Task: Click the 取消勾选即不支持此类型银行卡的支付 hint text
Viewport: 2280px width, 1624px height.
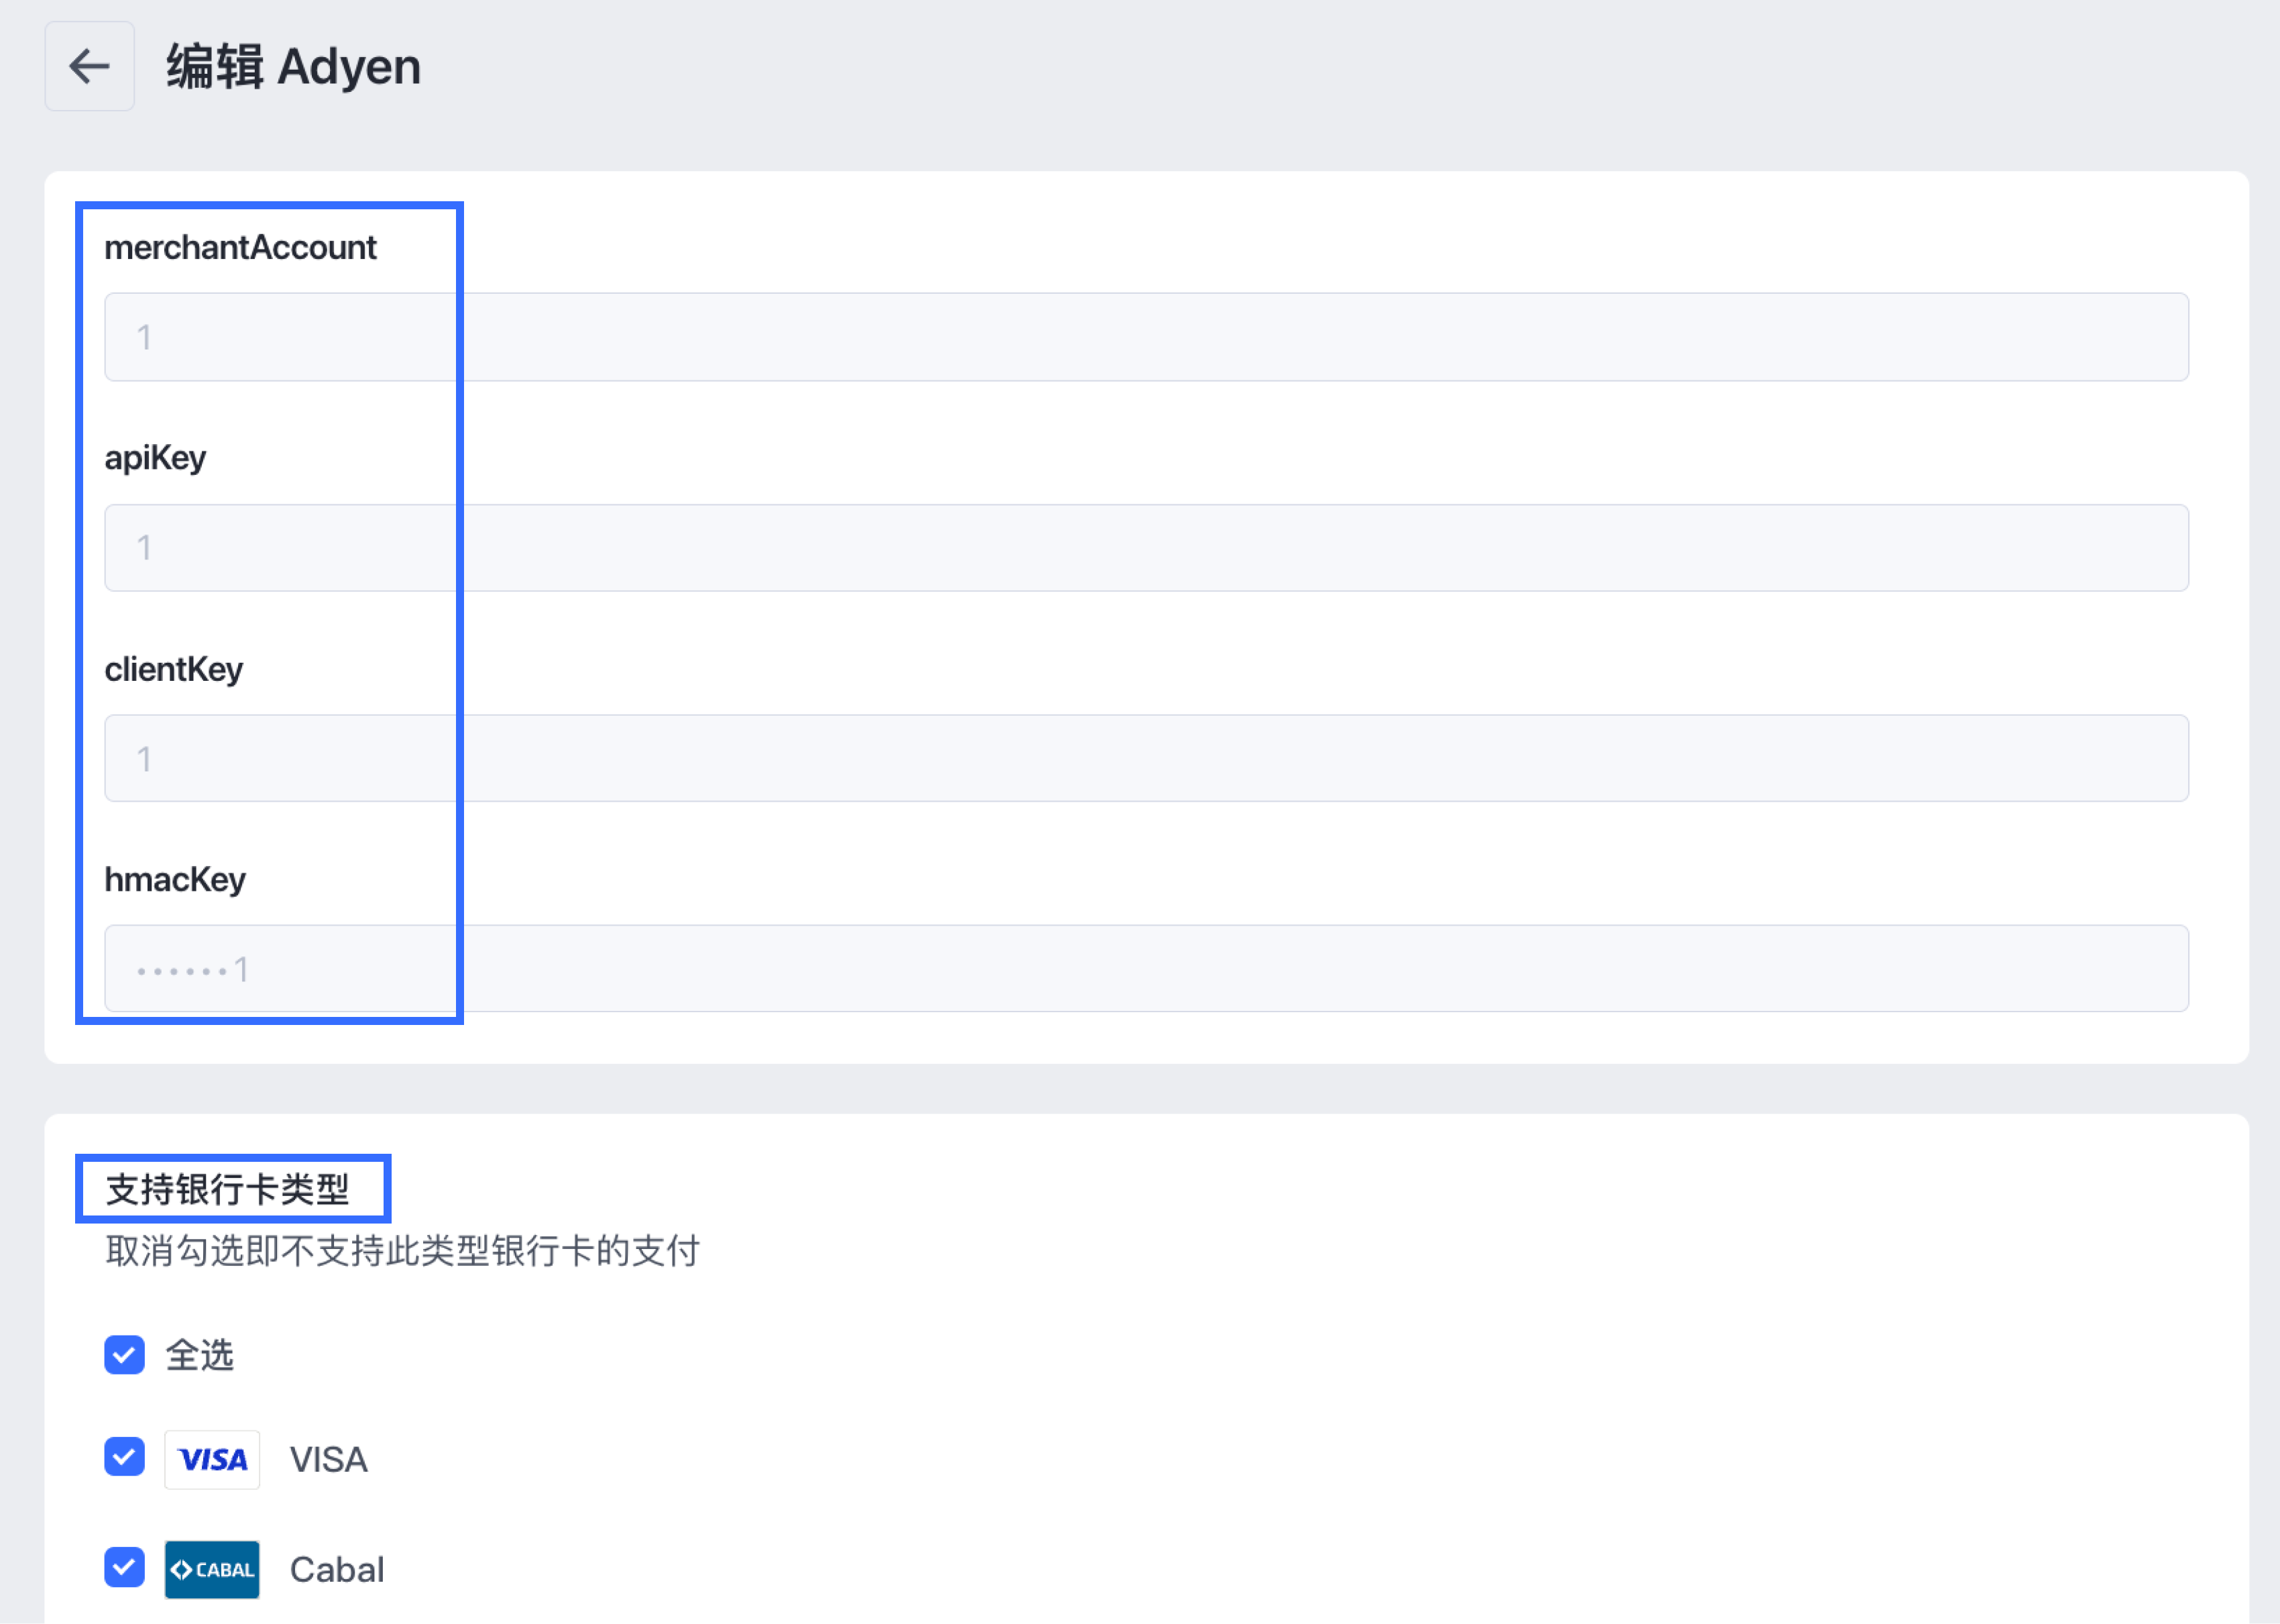Action: tap(403, 1251)
